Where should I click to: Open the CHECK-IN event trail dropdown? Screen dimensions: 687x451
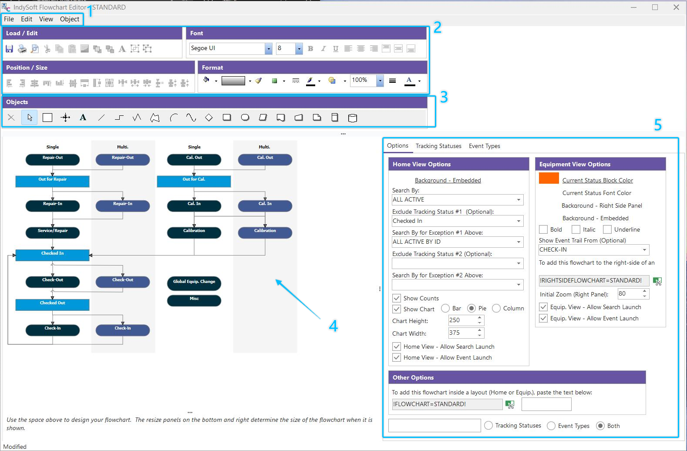644,250
